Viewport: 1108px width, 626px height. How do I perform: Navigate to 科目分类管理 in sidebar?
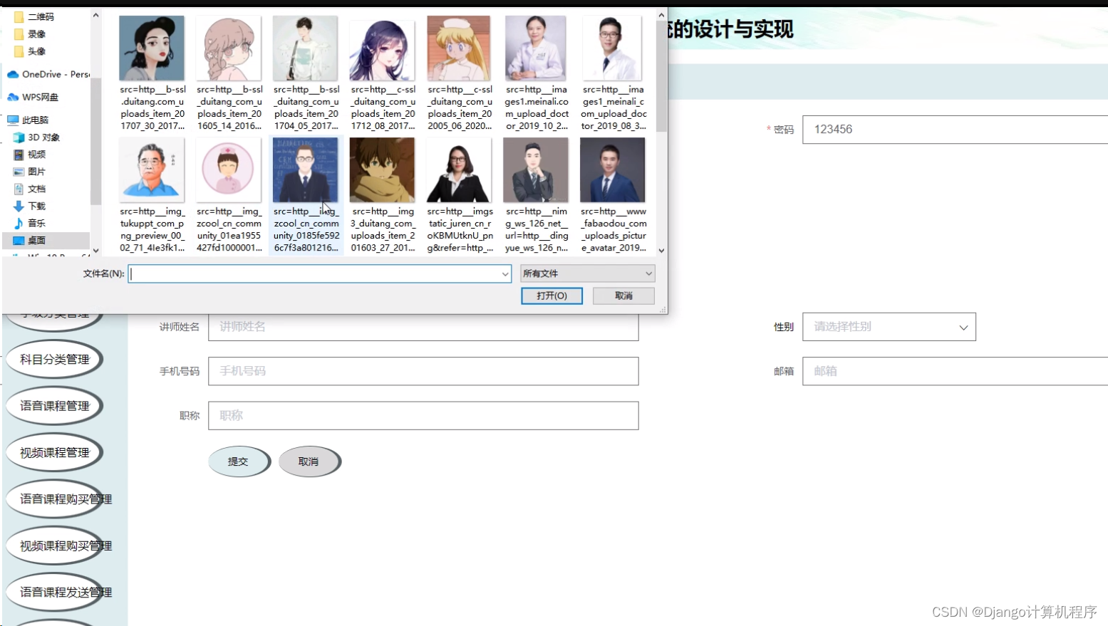[x=53, y=358]
